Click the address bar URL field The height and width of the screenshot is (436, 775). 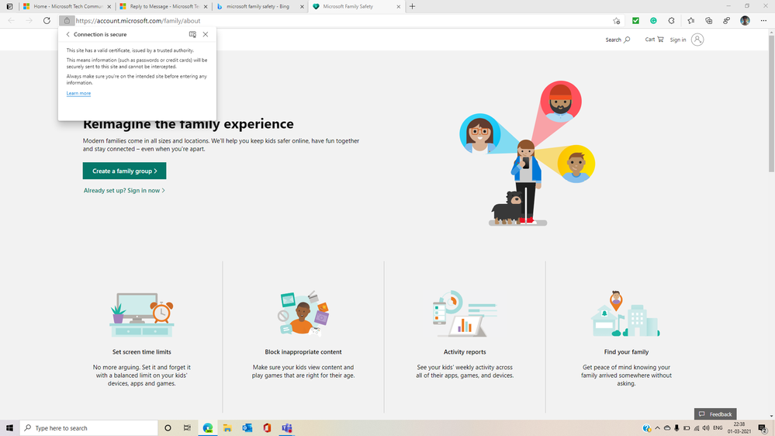(x=341, y=21)
